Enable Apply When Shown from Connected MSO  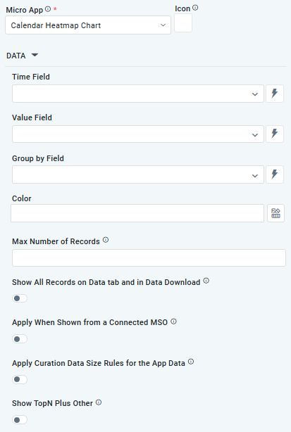pyautogui.click(x=20, y=339)
